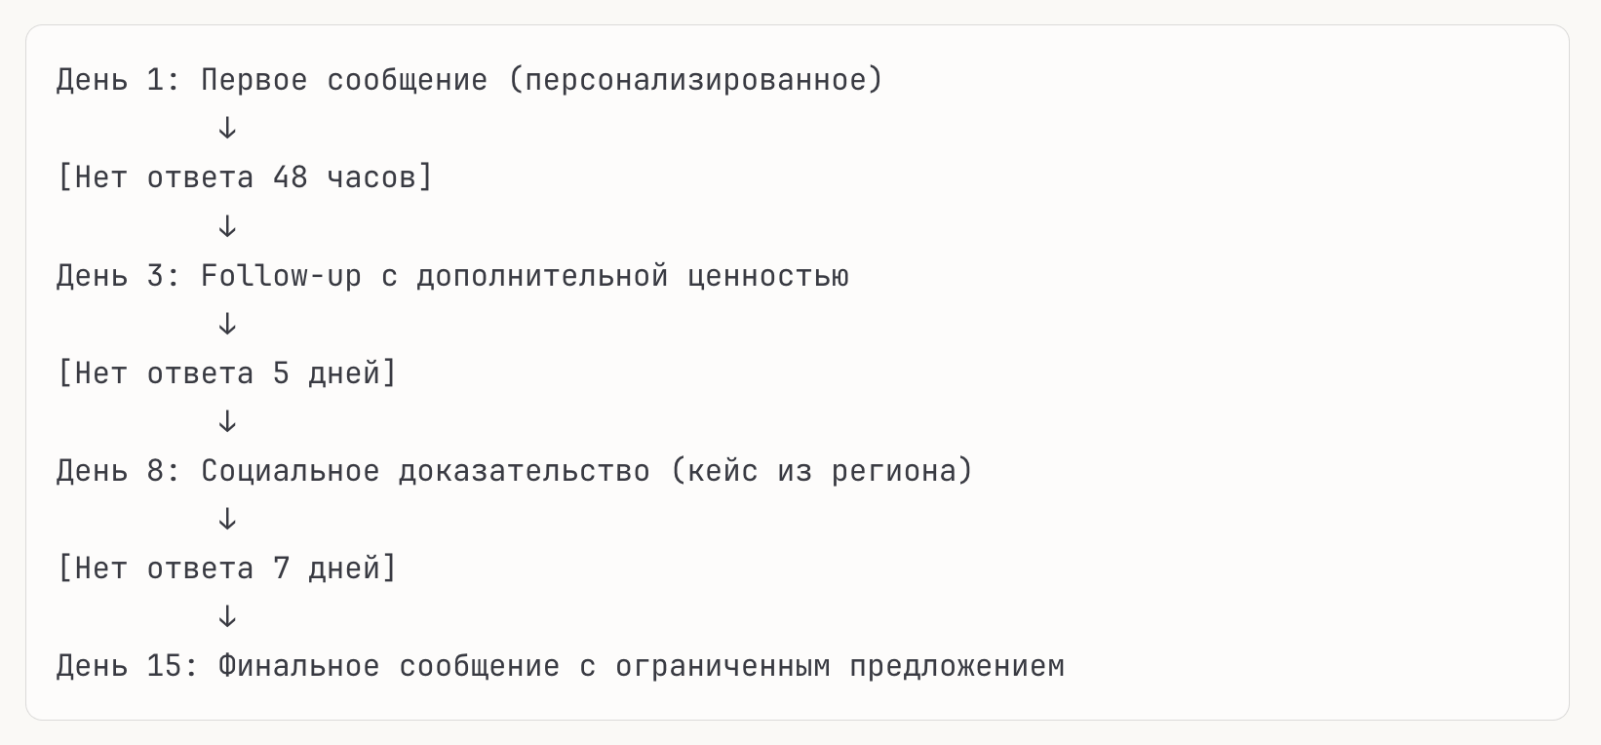The image size is (1601, 745).
Task: Click the arrow below the День 8 line
Action: pos(227,519)
